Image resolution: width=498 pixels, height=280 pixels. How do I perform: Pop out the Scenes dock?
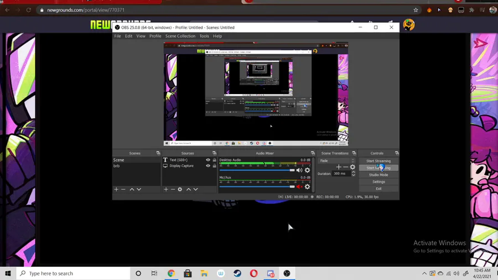pos(158,153)
